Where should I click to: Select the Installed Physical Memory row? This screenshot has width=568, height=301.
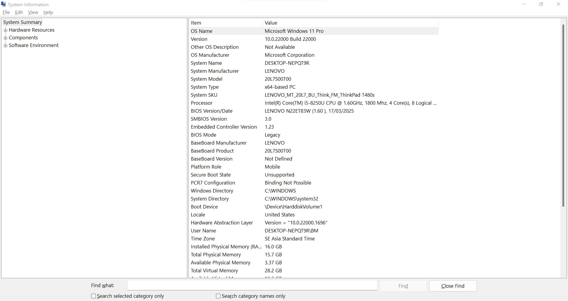click(x=314, y=247)
